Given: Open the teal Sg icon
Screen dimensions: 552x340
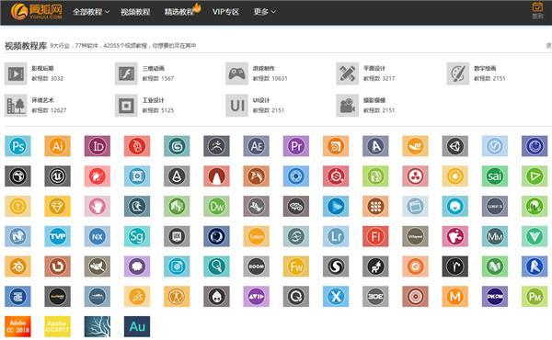Looking at the screenshot, I should 137,236.
